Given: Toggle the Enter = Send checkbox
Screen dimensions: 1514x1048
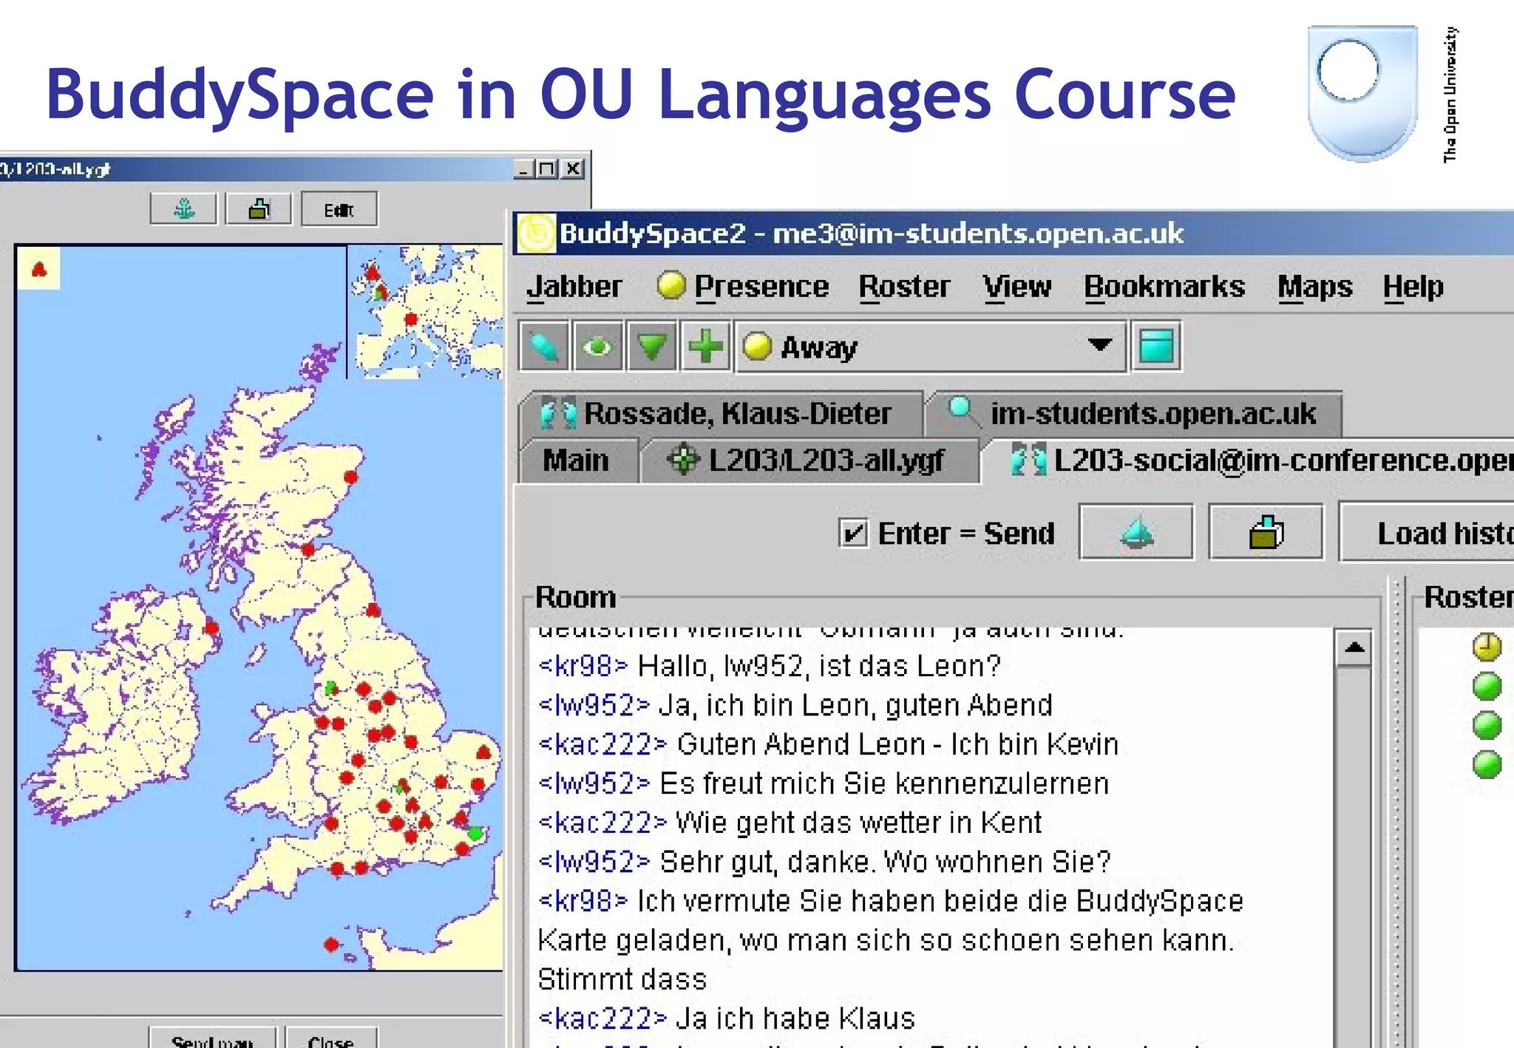Looking at the screenshot, I should 853,533.
